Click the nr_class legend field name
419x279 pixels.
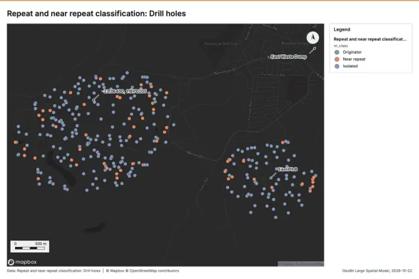coord(340,46)
